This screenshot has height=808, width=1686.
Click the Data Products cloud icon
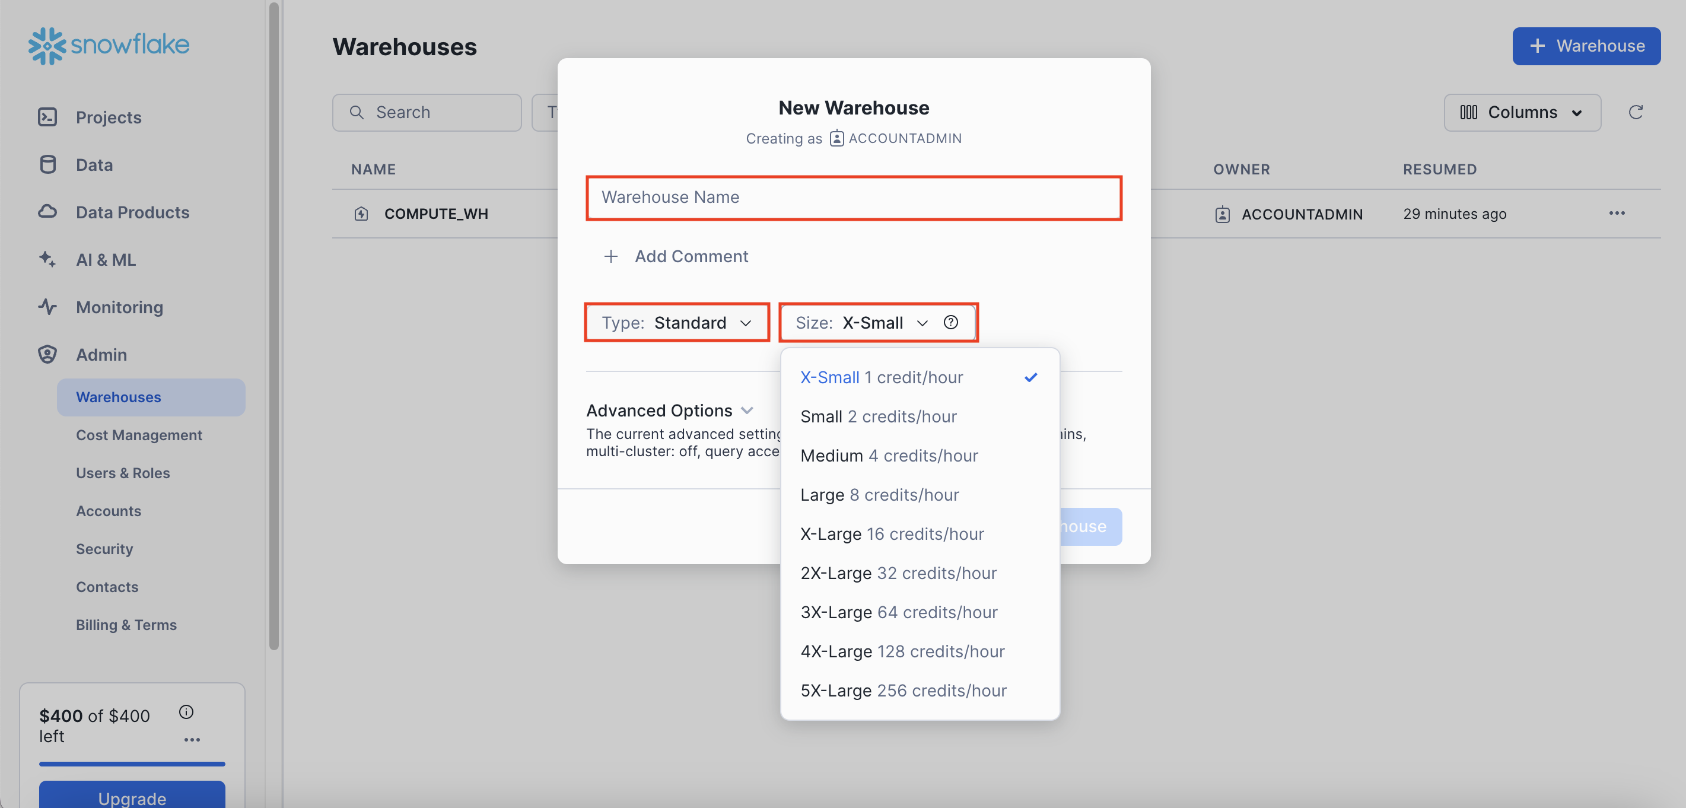[x=47, y=211]
